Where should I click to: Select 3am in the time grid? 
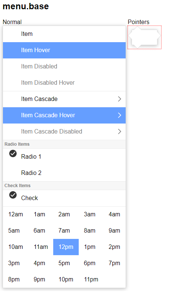(x=89, y=214)
